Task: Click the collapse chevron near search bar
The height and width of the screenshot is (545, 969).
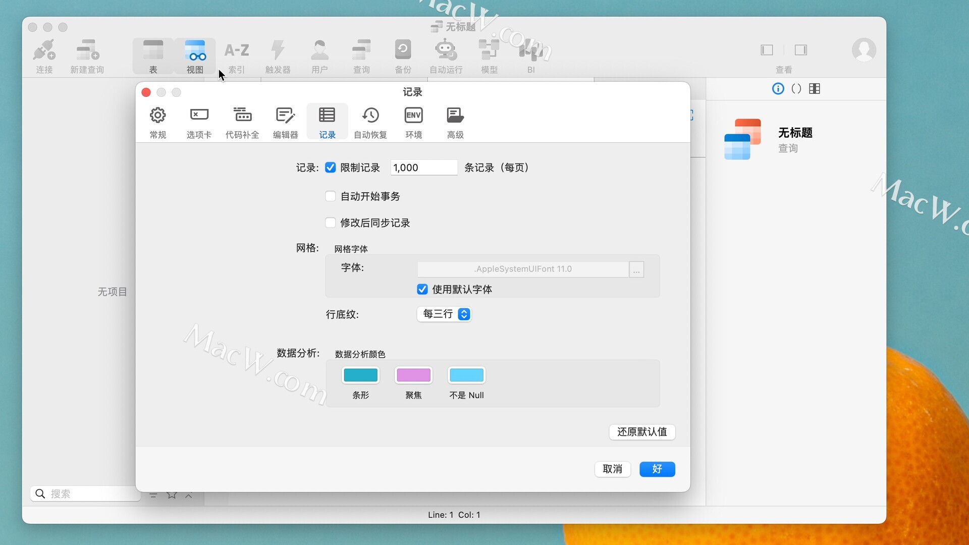Action: coord(189,496)
